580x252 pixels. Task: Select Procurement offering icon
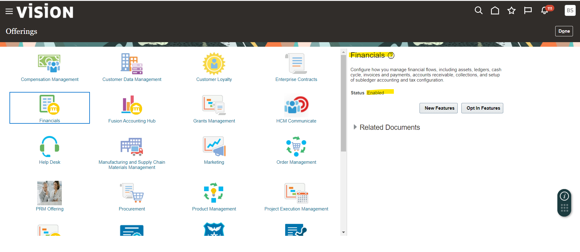[132, 193]
